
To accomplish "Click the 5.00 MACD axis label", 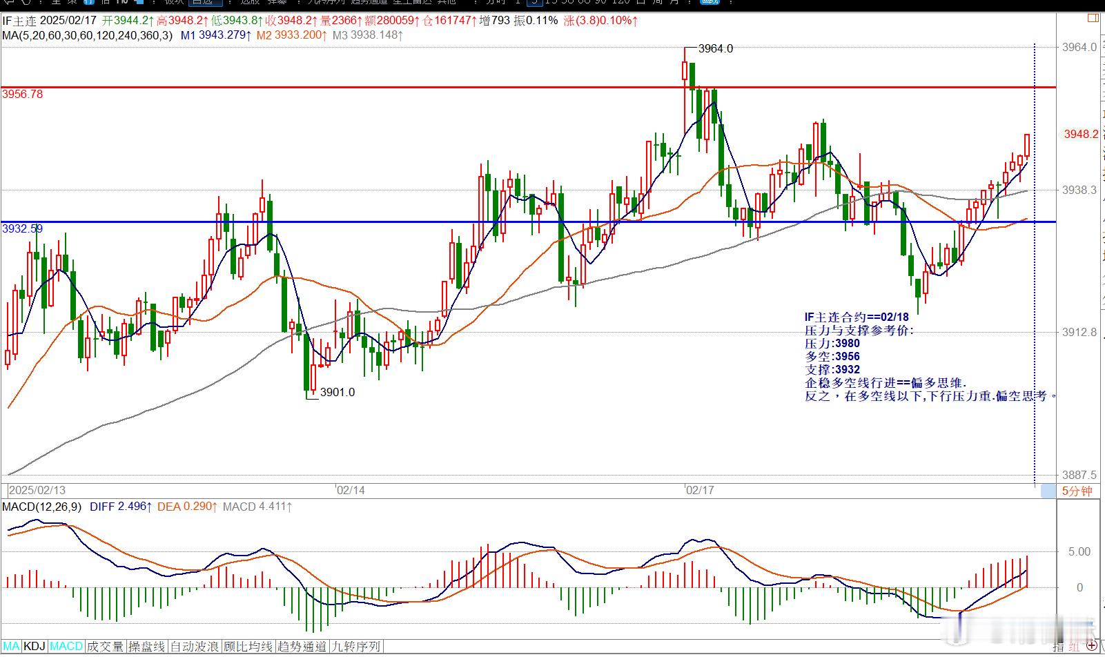I will click(1079, 552).
